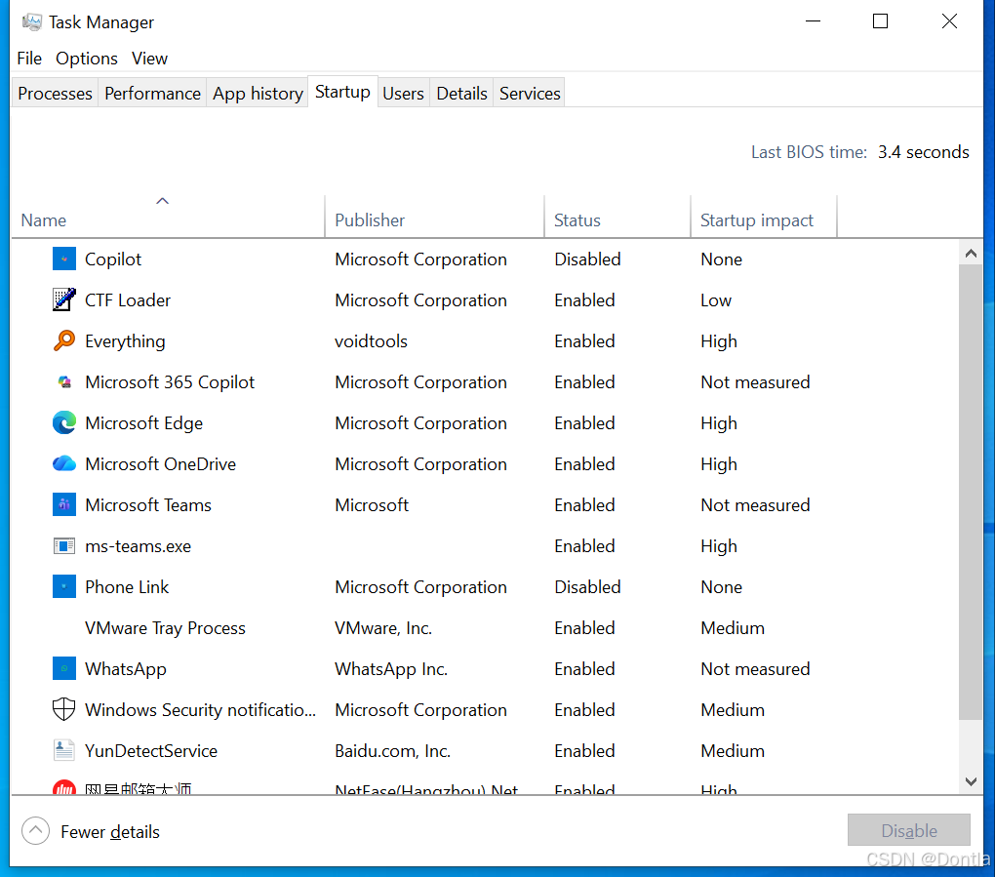Click the Microsoft 365 Copilot icon

coord(64,382)
